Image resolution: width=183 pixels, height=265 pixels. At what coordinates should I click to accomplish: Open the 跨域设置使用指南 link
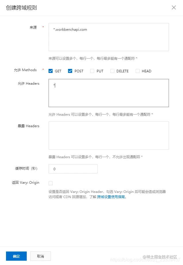click(x=111, y=197)
